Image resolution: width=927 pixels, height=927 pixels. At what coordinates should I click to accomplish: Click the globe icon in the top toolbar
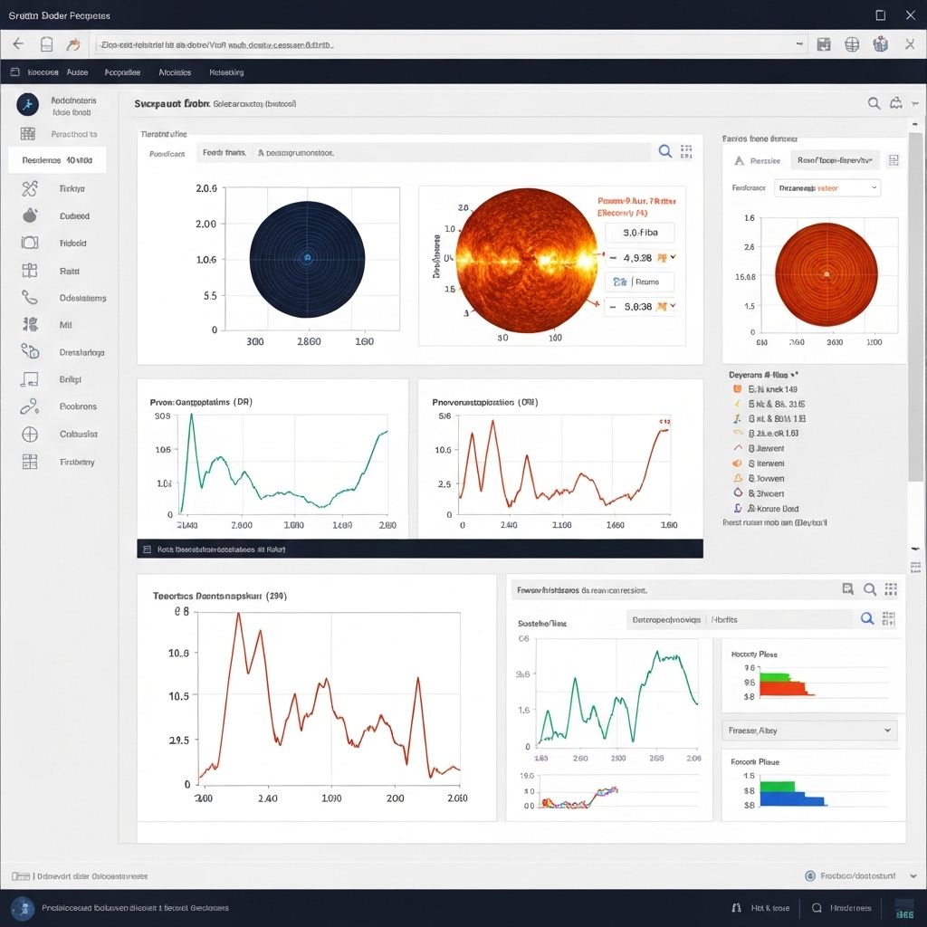tap(852, 43)
